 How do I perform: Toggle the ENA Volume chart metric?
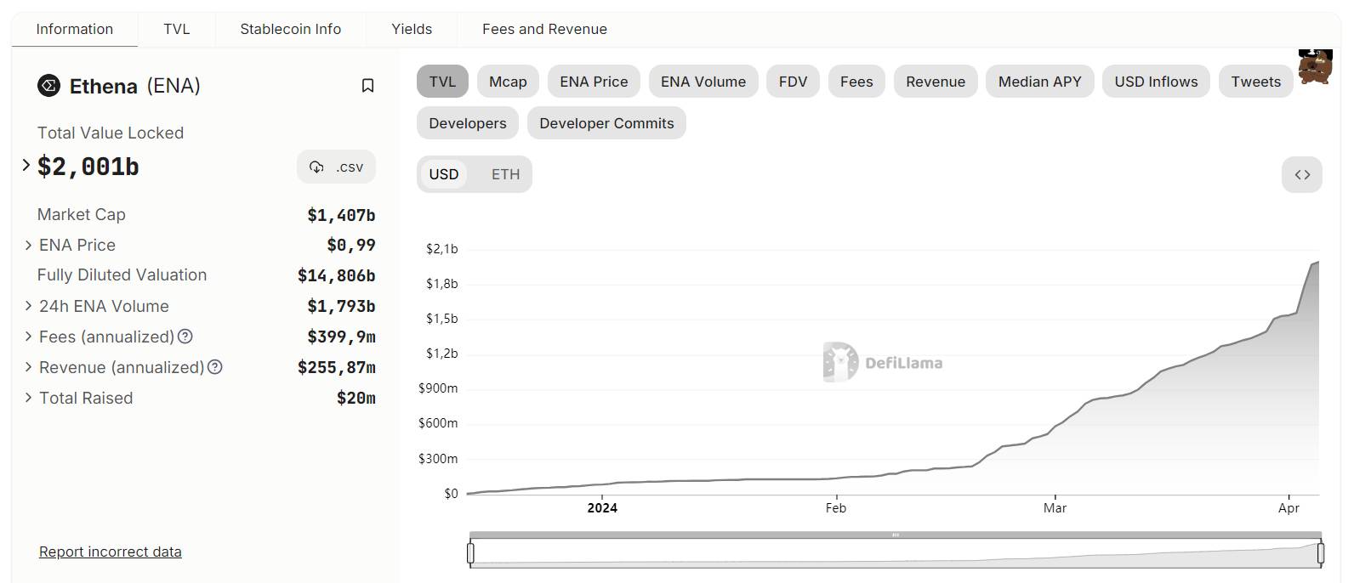coord(703,82)
